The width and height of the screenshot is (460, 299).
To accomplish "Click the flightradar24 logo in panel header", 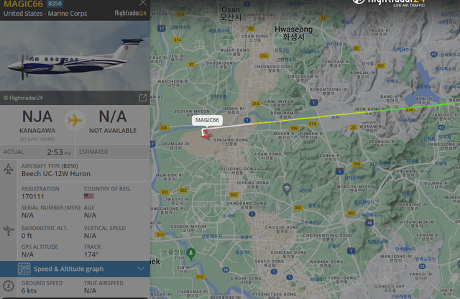I will click(130, 13).
